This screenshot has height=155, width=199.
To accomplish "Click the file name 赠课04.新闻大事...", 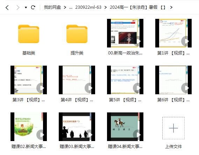I will pyautogui.click(x=125, y=147).
